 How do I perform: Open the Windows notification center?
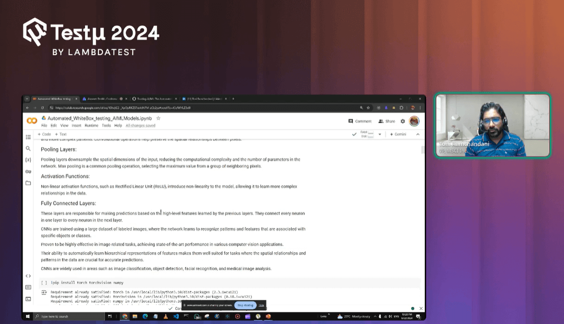coord(418,316)
